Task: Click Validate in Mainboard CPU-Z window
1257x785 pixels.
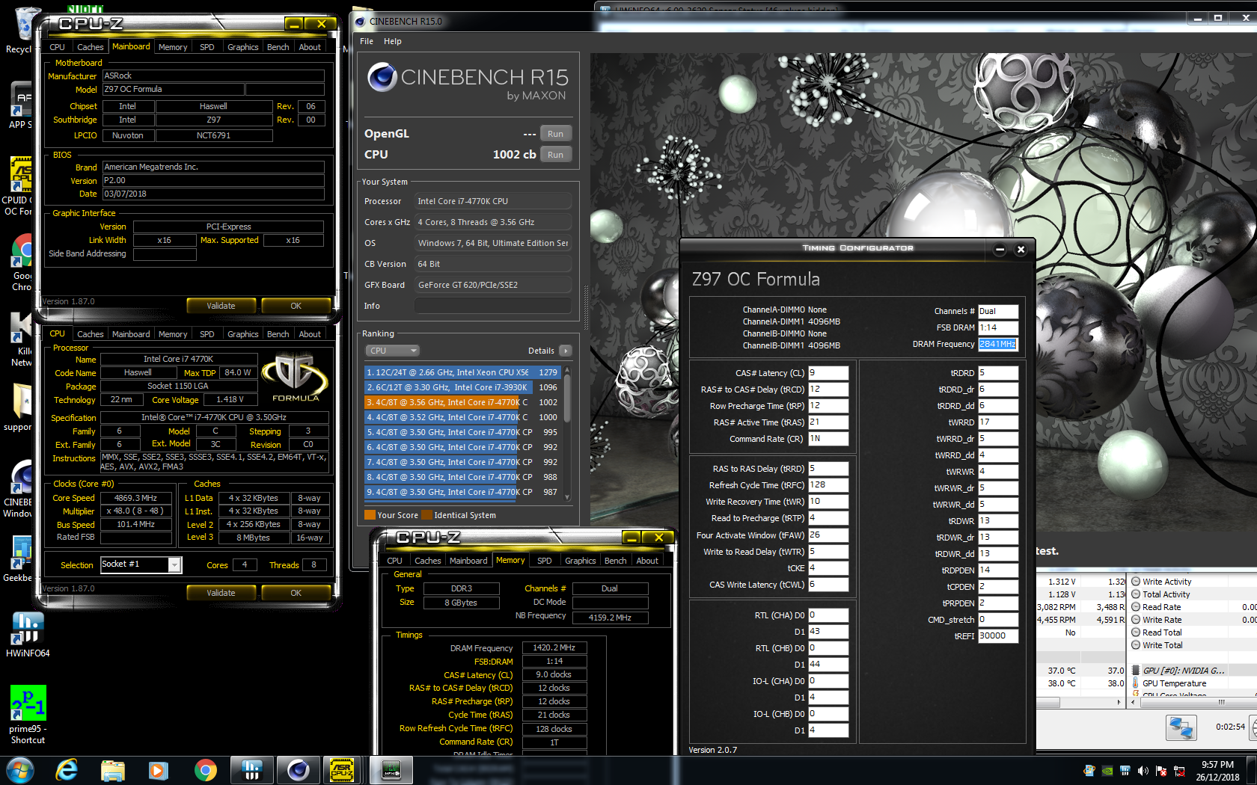Action: pyautogui.click(x=221, y=306)
